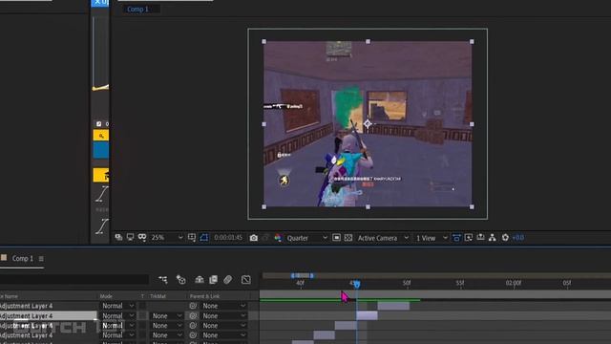Image resolution: width=611 pixels, height=344 pixels.
Task: Open the top layer's Parent None dropdown
Action: [x=223, y=306]
